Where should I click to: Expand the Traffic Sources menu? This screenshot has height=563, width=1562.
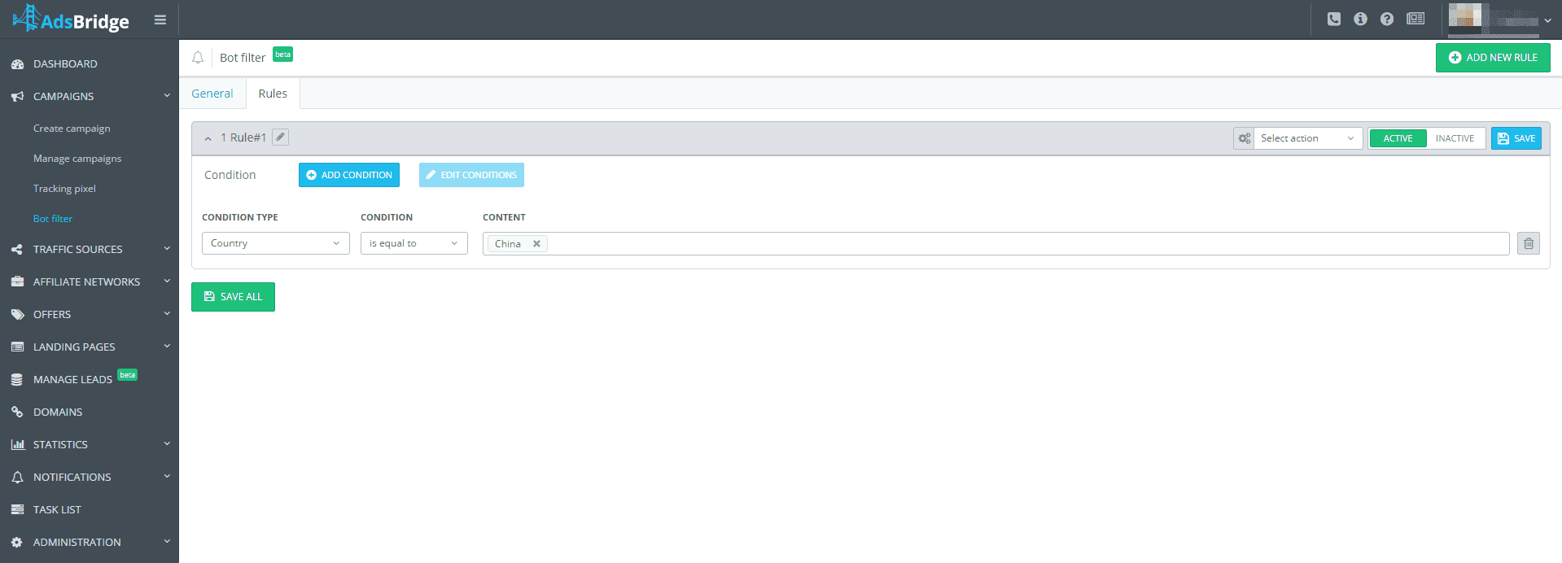click(x=167, y=249)
